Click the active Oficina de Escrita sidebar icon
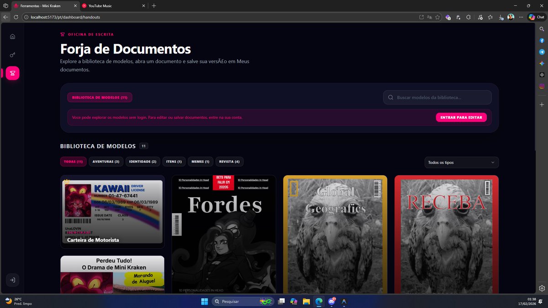Viewport: 548px width, 308px height. 12,73
